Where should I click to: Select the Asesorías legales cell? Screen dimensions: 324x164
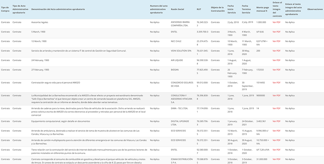pyautogui.click(x=40, y=22)
